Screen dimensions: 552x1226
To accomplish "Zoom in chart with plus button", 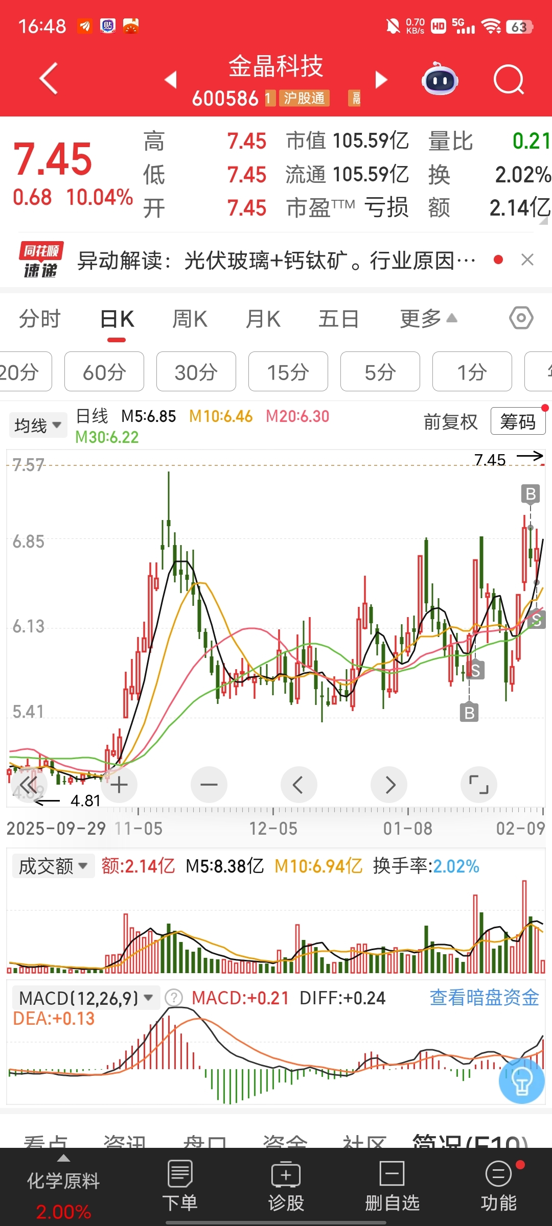I will click(119, 785).
